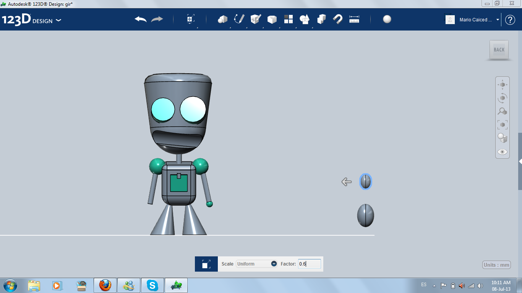Redo the undone action
The image size is (522, 293).
pyautogui.click(x=157, y=19)
